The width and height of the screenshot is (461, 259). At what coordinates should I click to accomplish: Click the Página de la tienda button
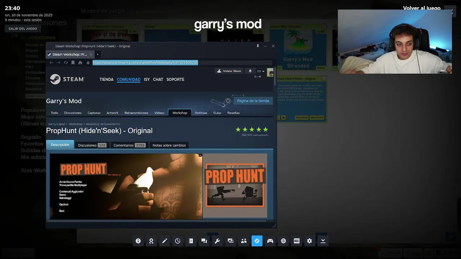coord(253,101)
